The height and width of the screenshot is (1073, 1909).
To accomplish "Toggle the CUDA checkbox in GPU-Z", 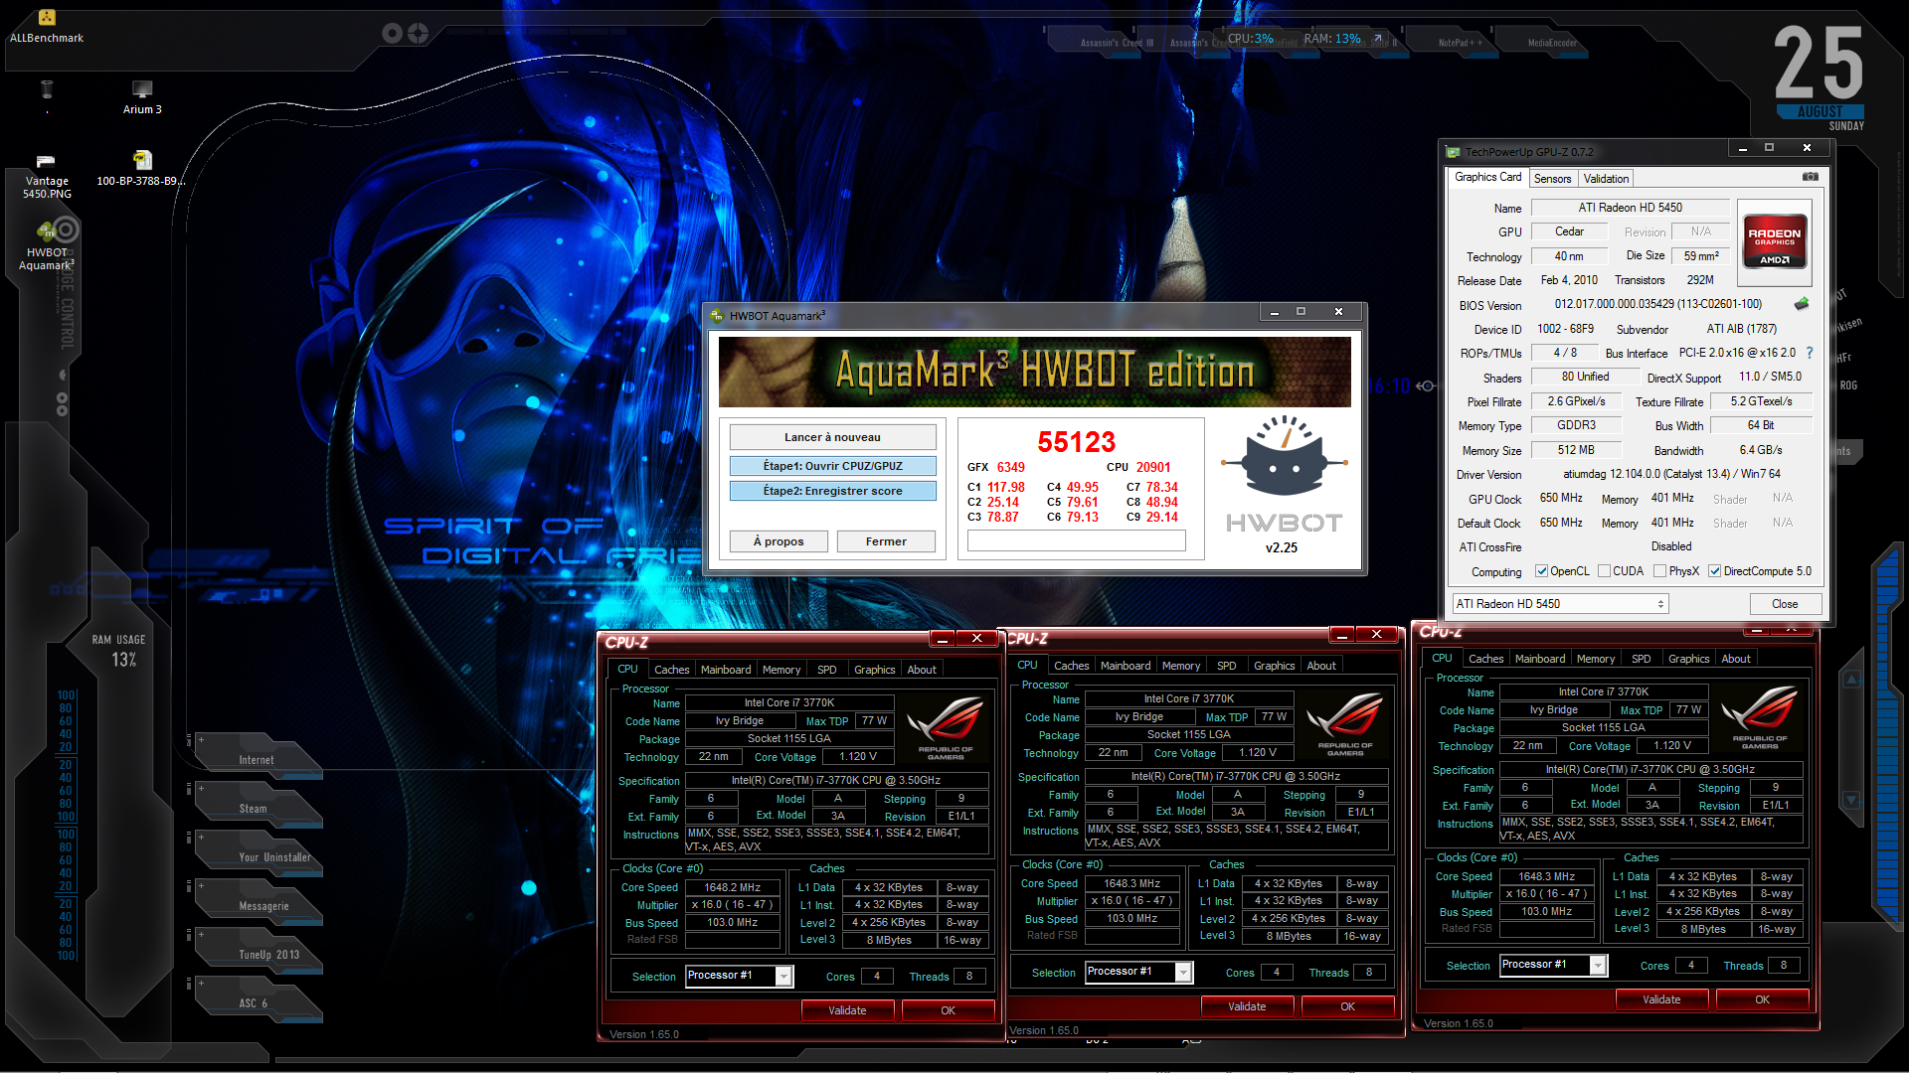I will [x=1604, y=571].
